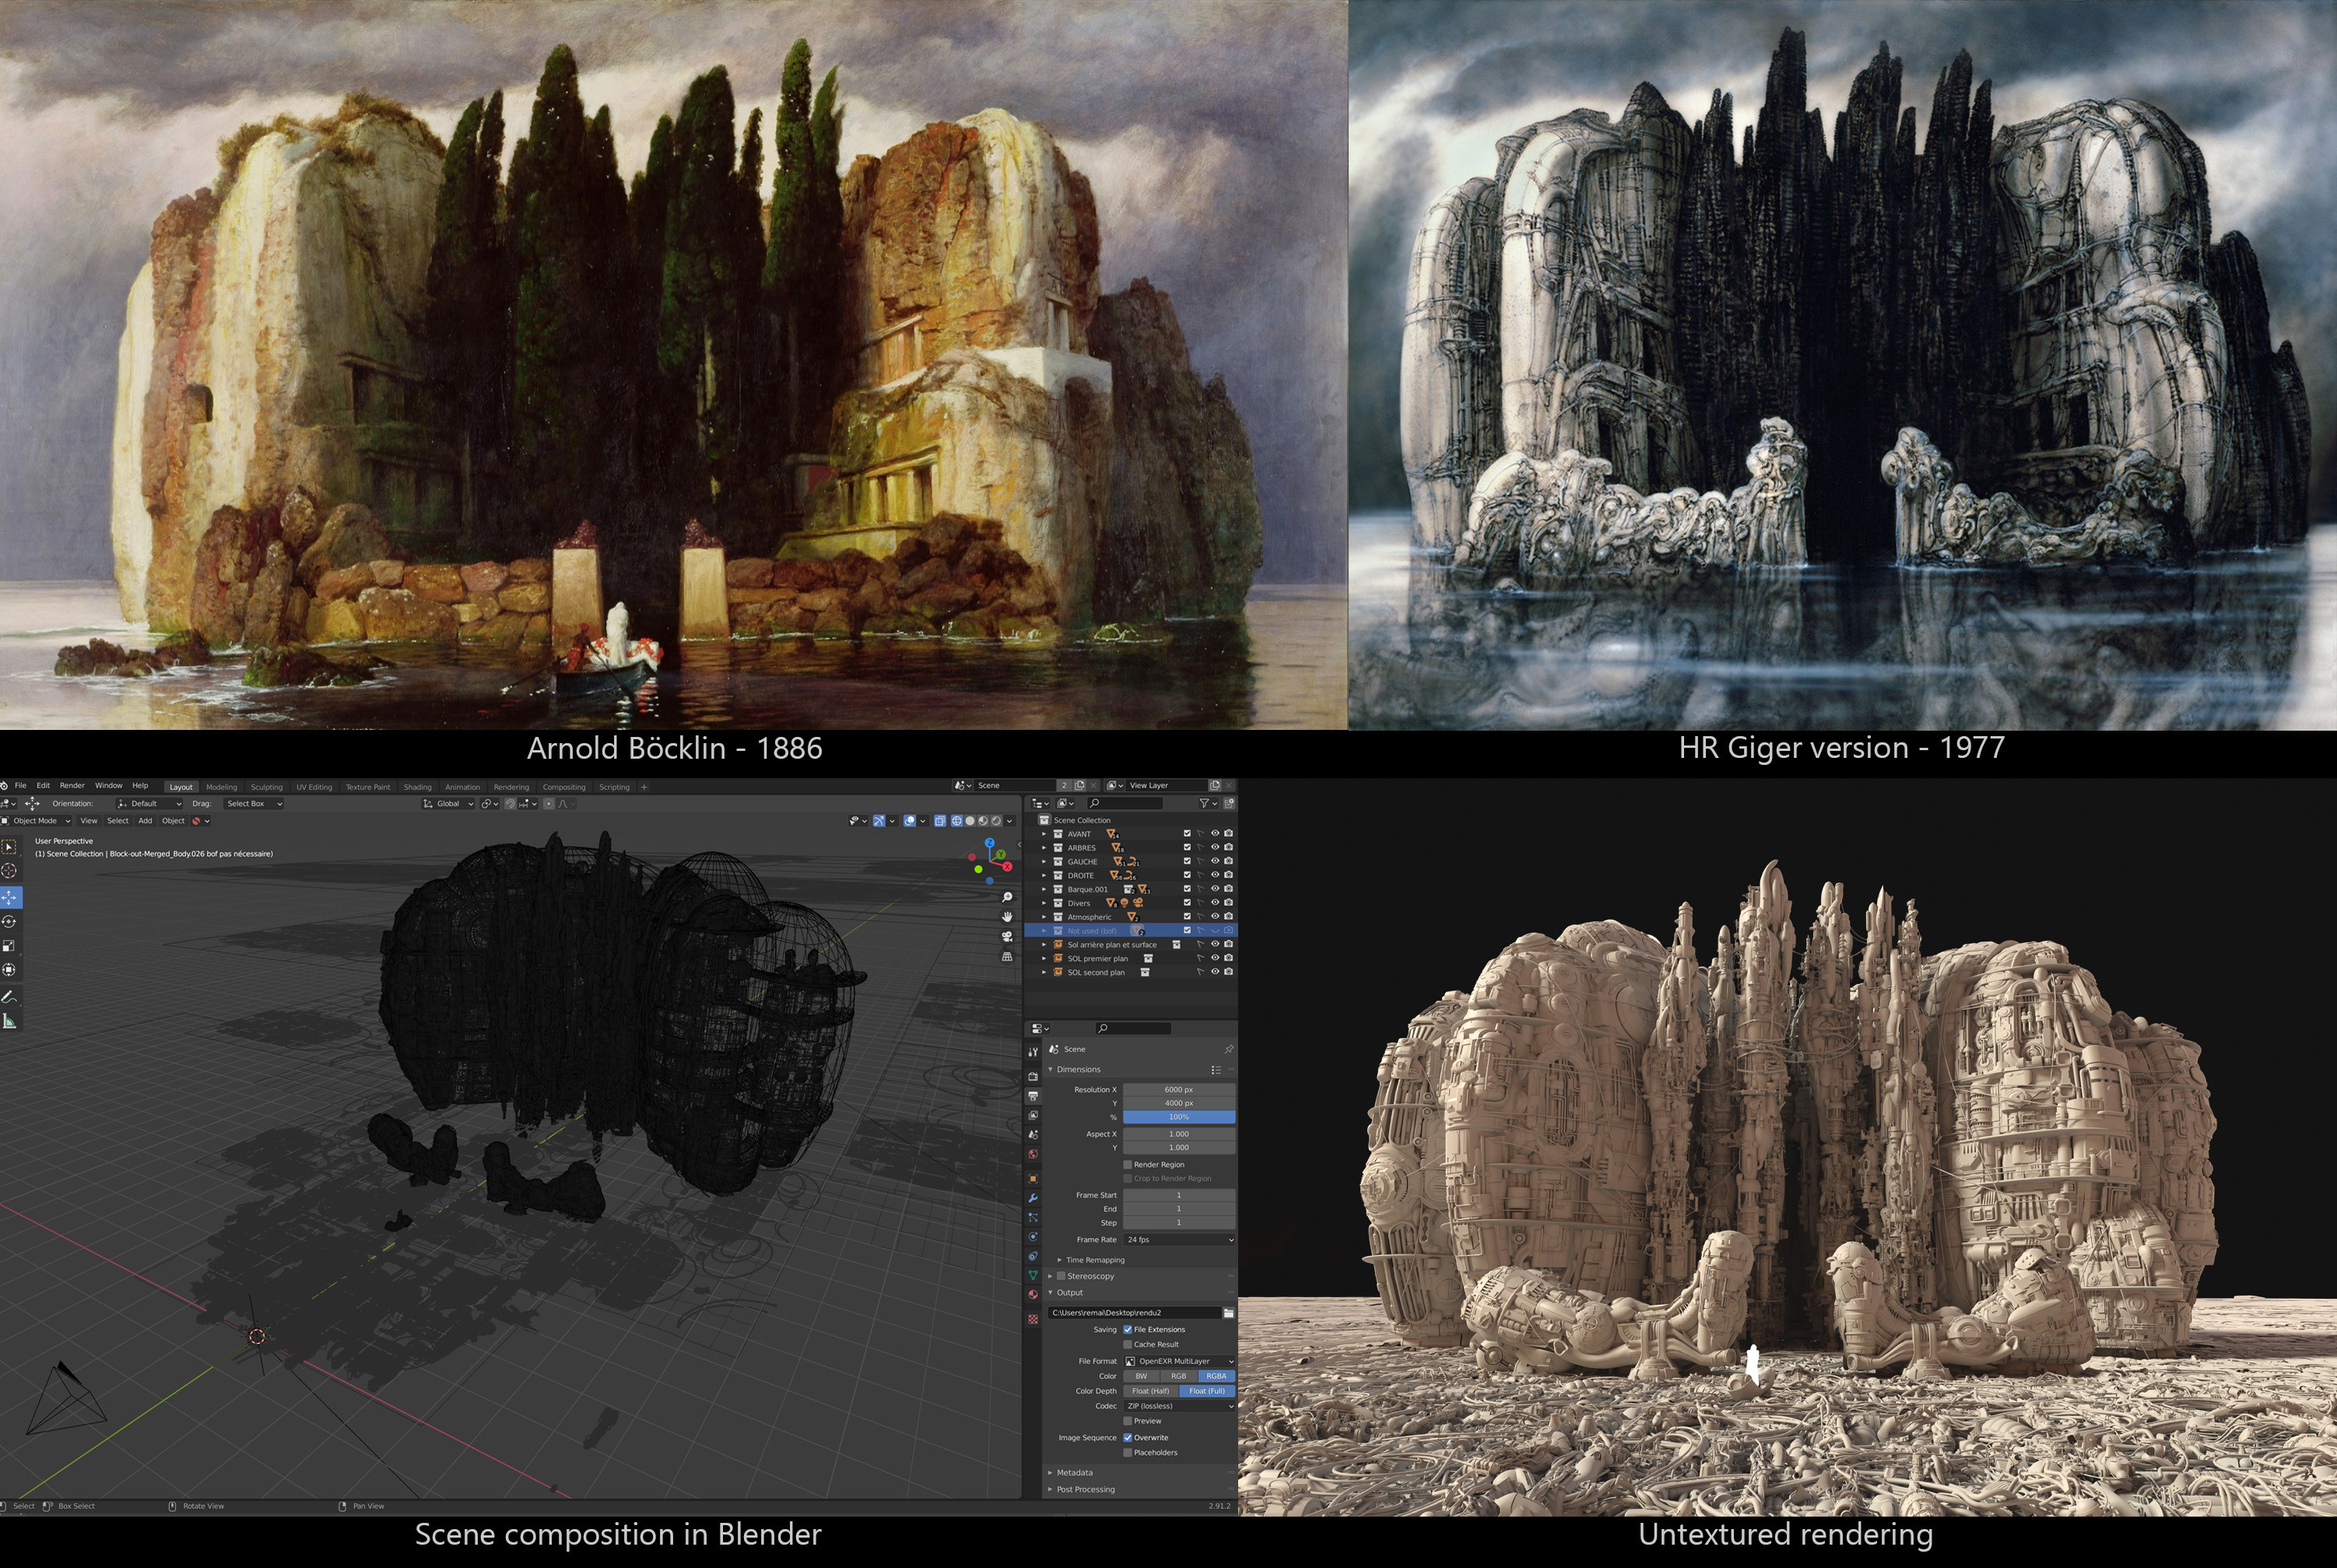2337x1568 pixels.
Task: Open the Frame Rate 24 fps dropdown
Action: pyautogui.click(x=1179, y=1240)
